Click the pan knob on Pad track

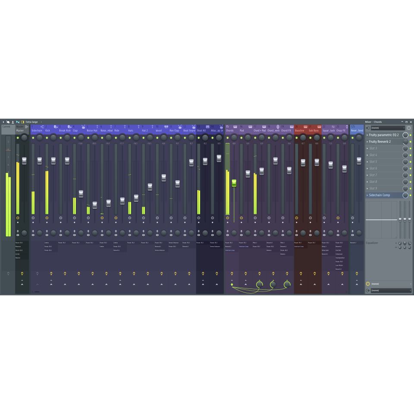pyautogui.click(x=248, y=138)
